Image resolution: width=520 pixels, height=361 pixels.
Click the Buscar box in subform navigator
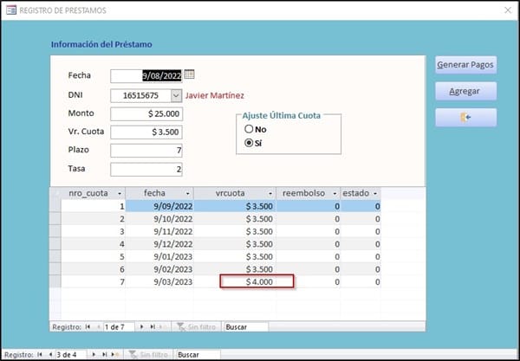244,327
